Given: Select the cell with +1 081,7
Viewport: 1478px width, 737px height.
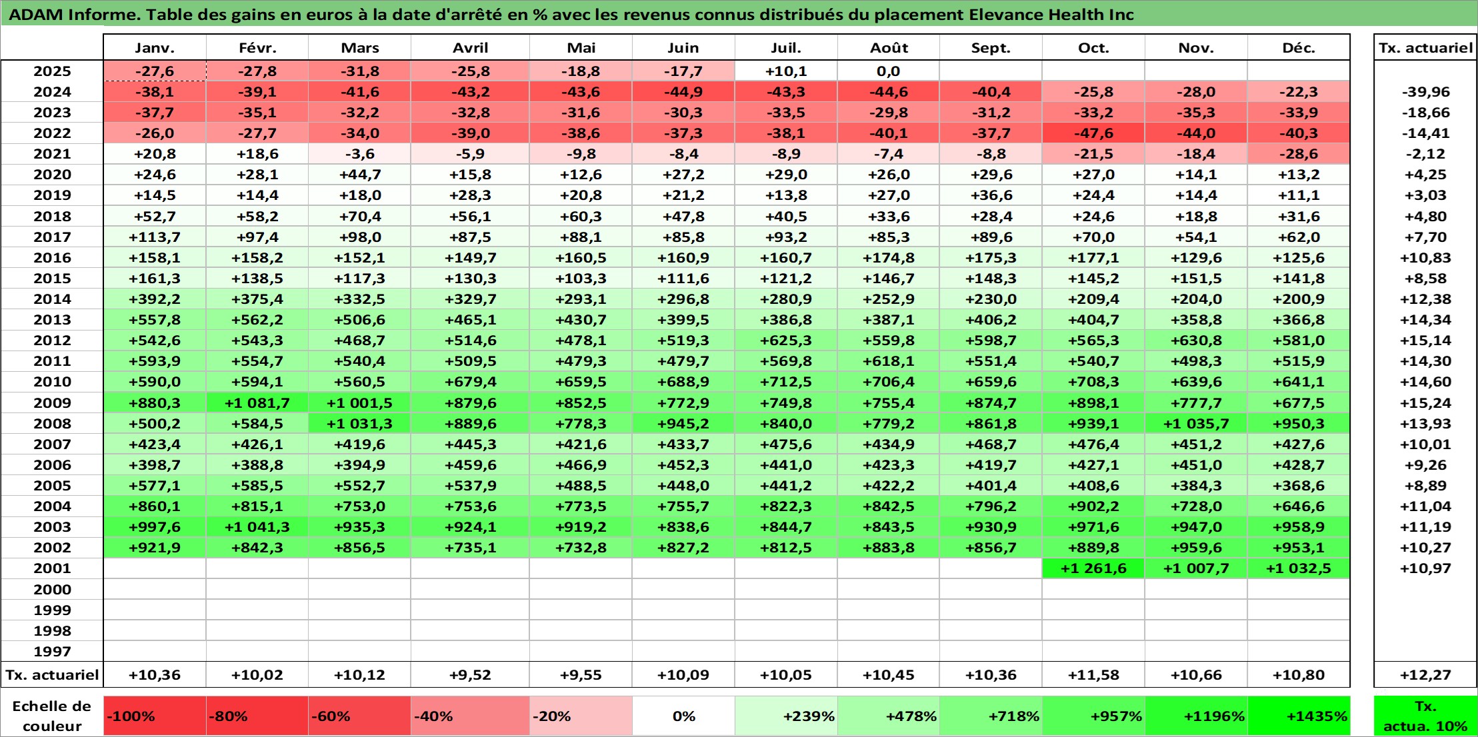Looking at the screenshot, I should (x=257, y=402).
